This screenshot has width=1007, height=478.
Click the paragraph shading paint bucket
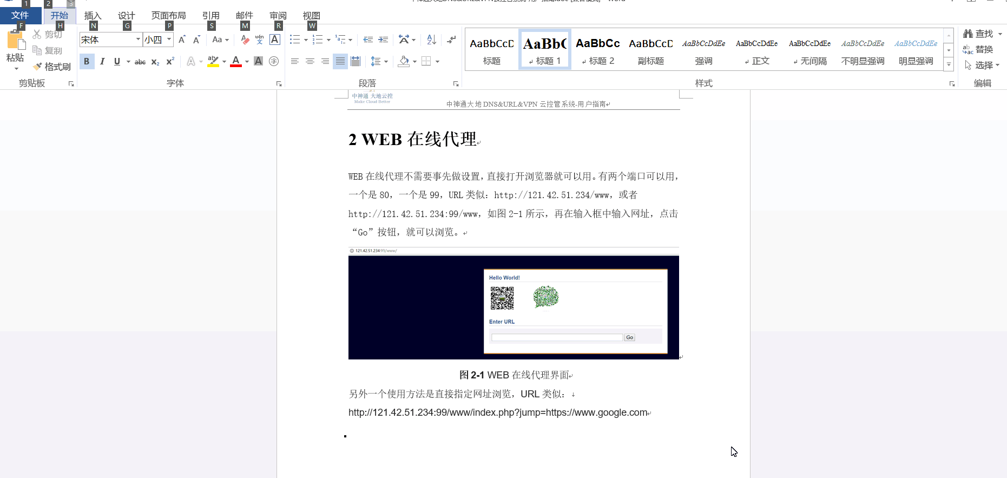[x=404, y=61]
